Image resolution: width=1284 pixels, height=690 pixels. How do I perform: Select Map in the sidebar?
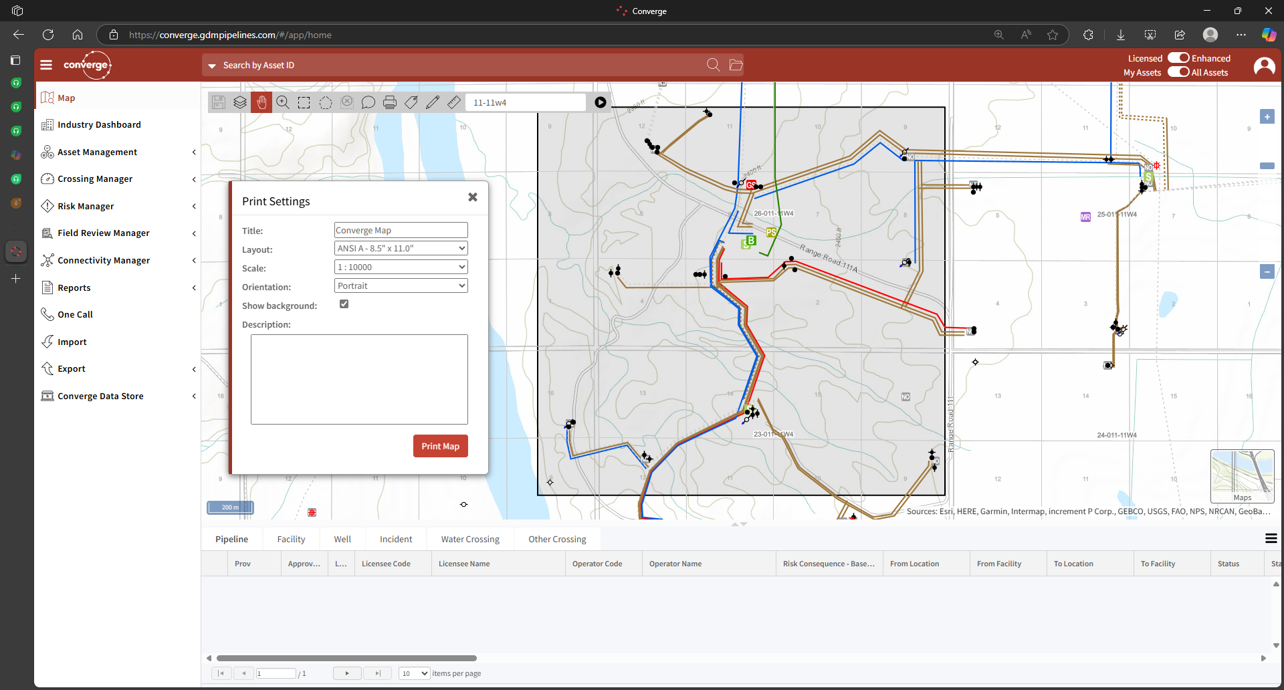point(118,98)
